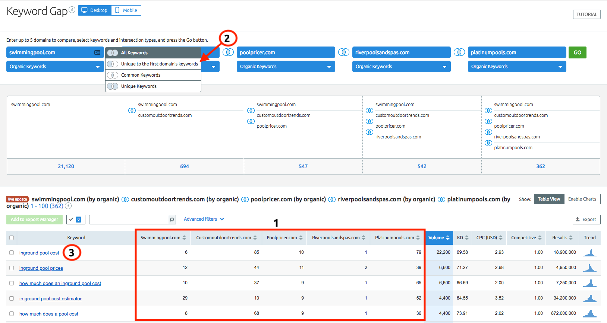Expand Advanced filters

click(204, 219)
